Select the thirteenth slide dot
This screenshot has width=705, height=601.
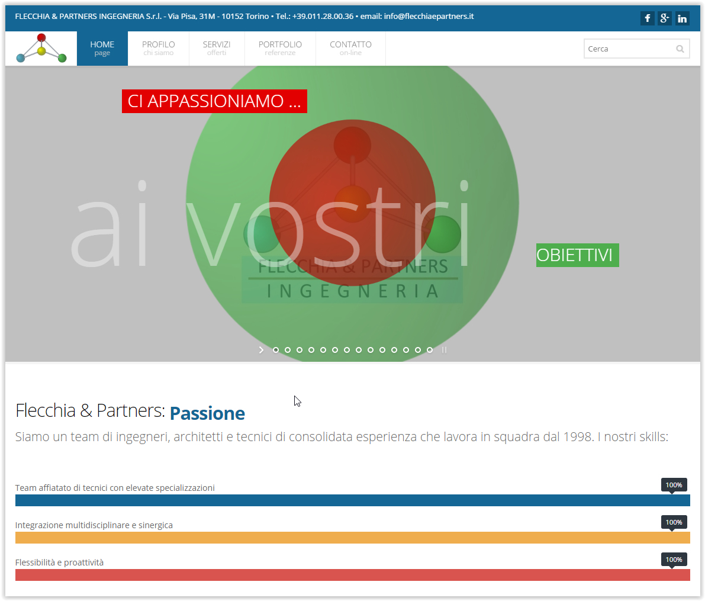[x=418, y=350]
